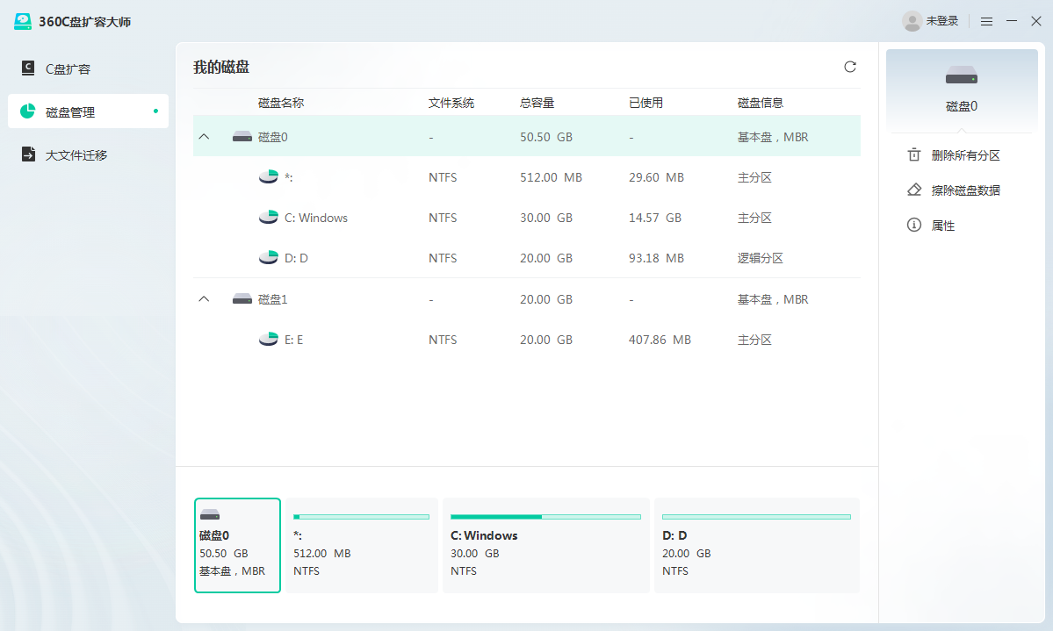
Task: Click the properties info icon
Action: click(914, 226)
